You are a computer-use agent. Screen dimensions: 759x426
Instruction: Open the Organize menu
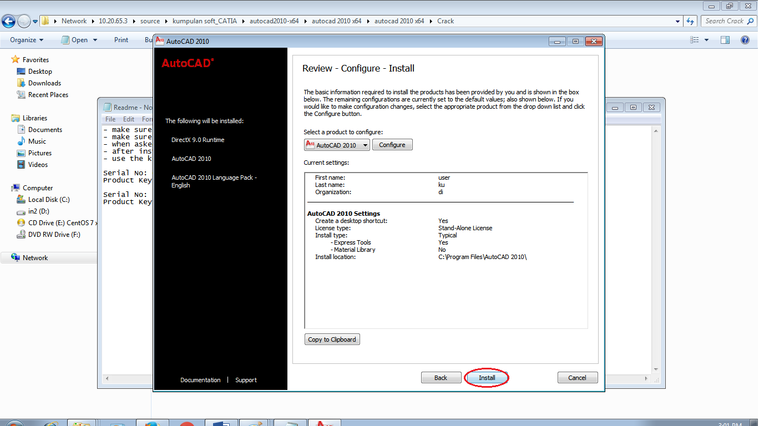(x=27, y=40)
